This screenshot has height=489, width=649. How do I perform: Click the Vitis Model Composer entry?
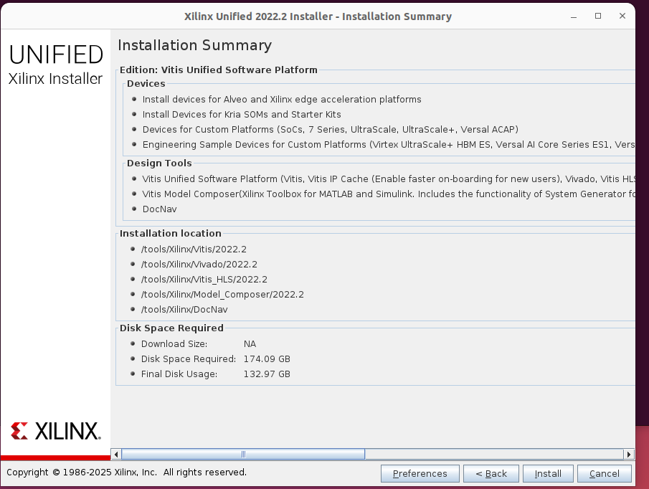(388, 194)
